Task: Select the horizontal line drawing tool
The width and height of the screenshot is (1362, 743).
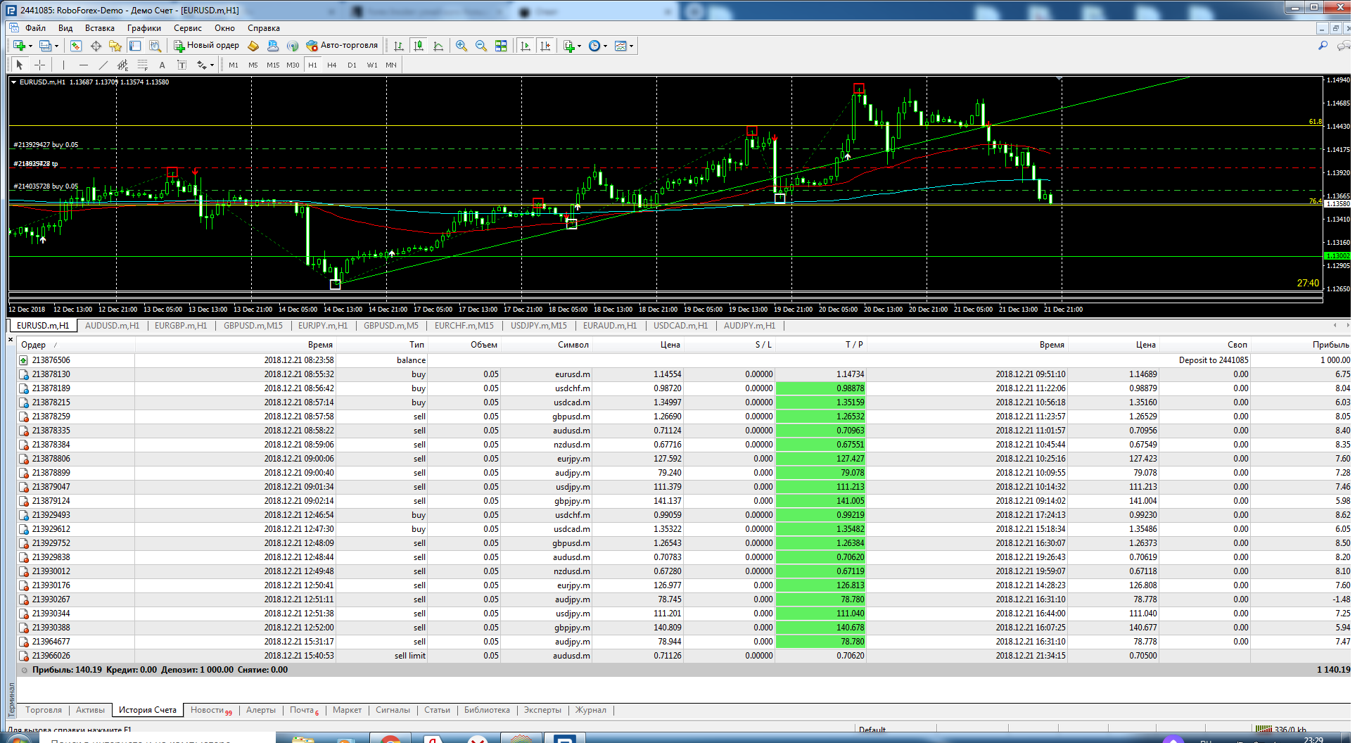Action: [83, 65]
